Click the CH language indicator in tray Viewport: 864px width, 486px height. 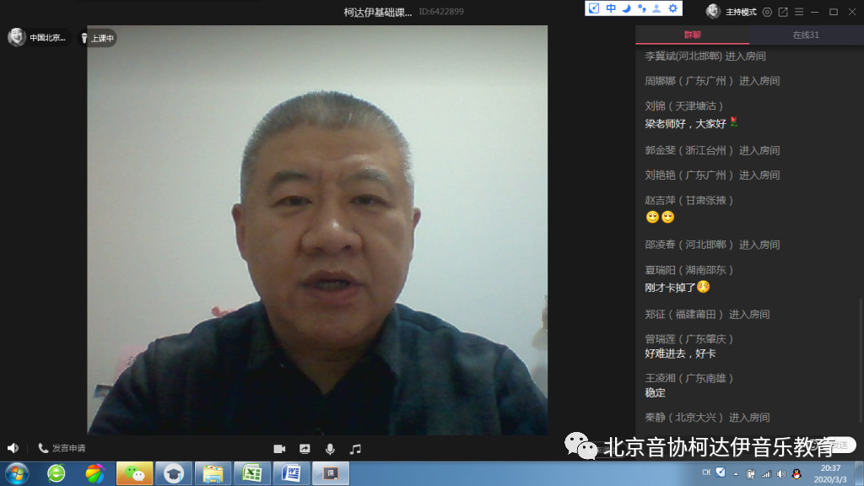point(706,472)
